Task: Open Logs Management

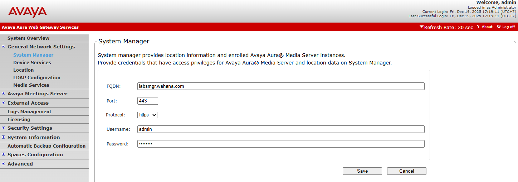Action: tap(29, 111)
